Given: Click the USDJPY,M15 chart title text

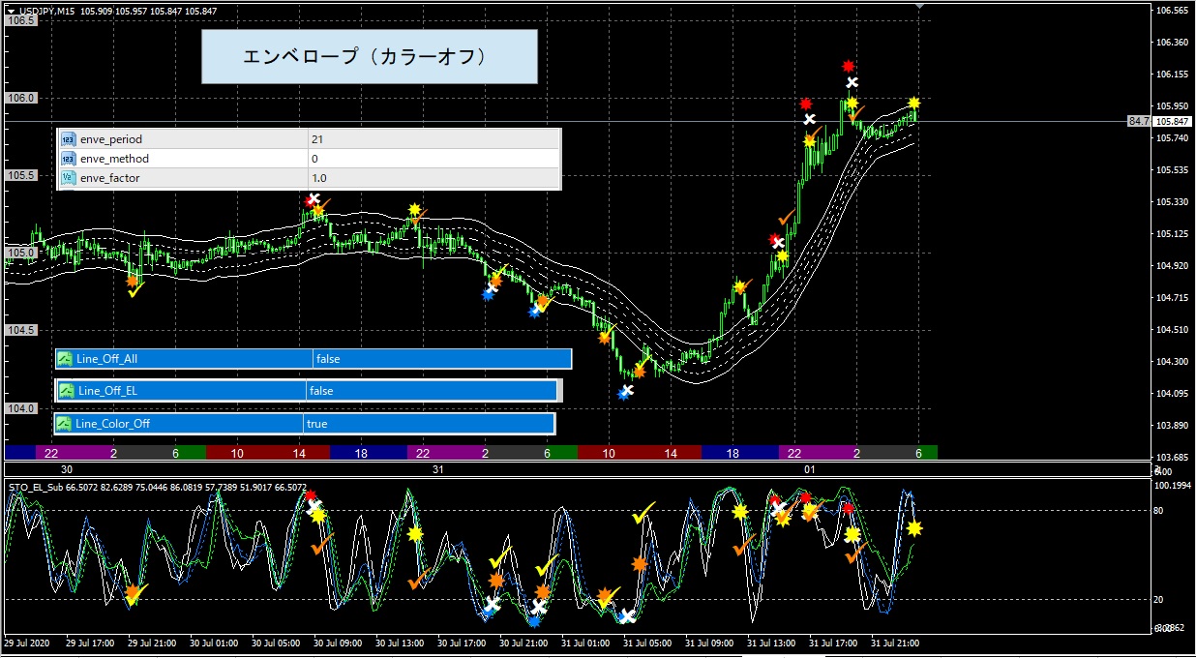Looking at the screenshot, I should (x=46, y=11).
